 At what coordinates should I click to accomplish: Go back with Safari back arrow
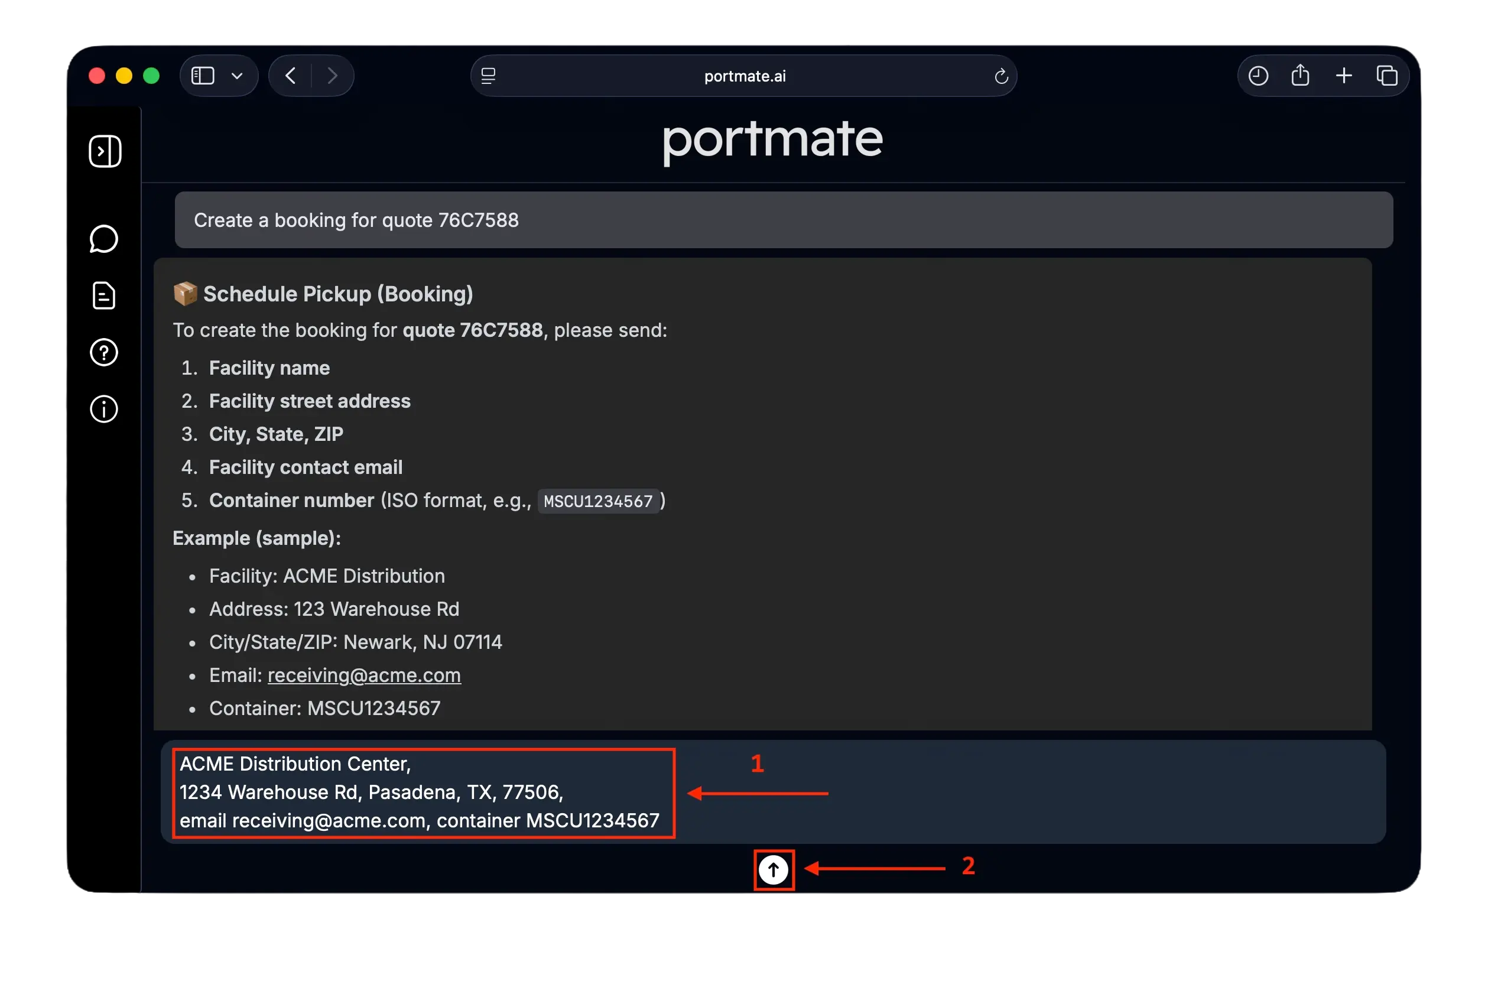291,76
